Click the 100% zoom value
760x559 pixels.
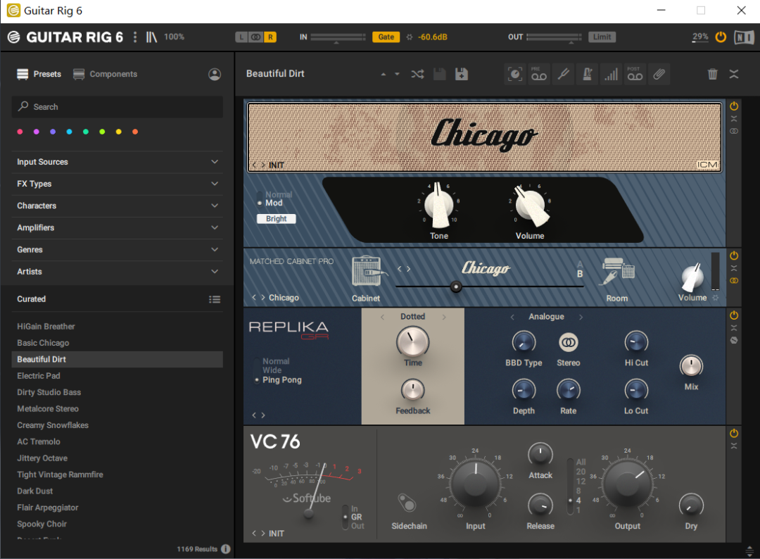point(174,37)
